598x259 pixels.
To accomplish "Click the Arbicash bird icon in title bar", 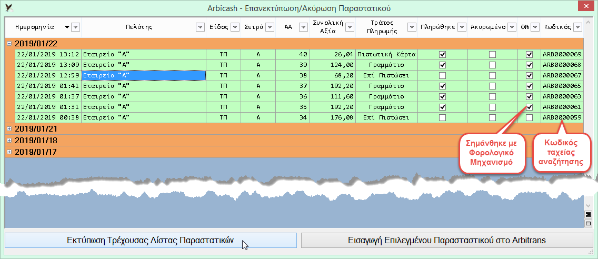I will (8, 7).
